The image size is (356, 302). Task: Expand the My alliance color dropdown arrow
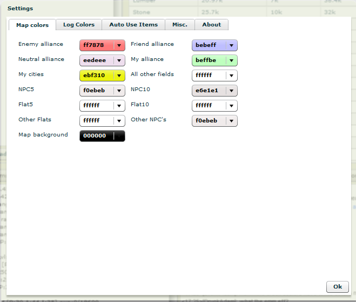231,61
